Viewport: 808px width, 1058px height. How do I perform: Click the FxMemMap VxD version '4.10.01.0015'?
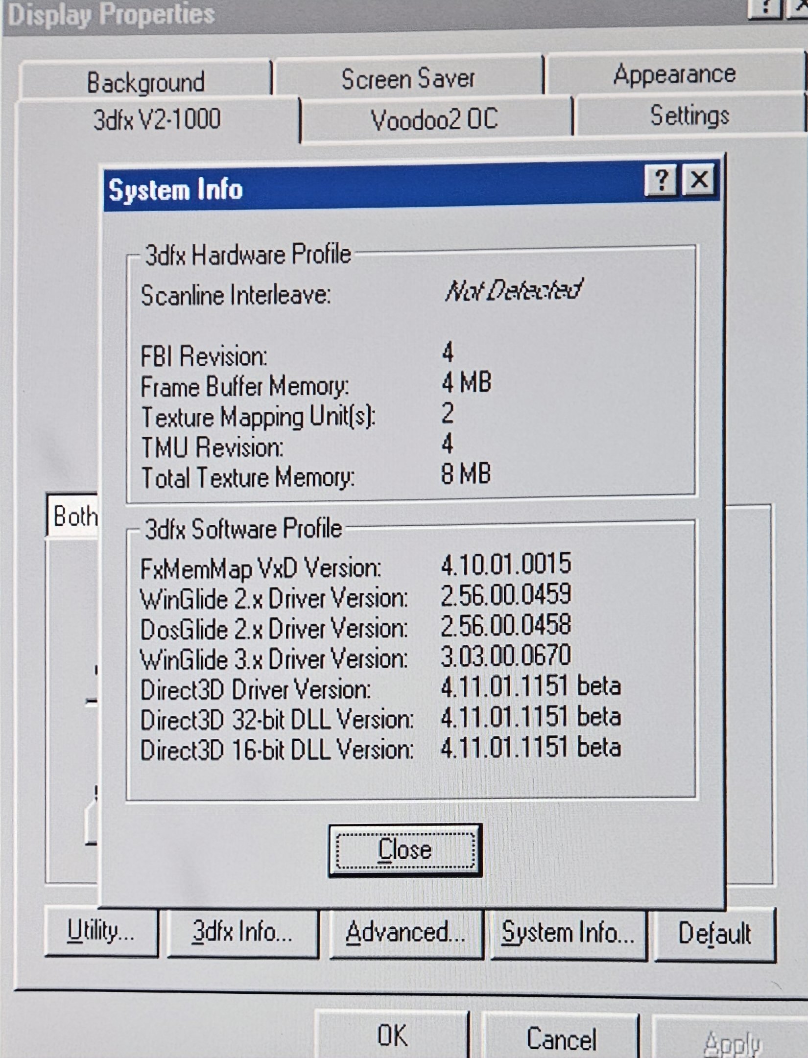tap(506, 564)
